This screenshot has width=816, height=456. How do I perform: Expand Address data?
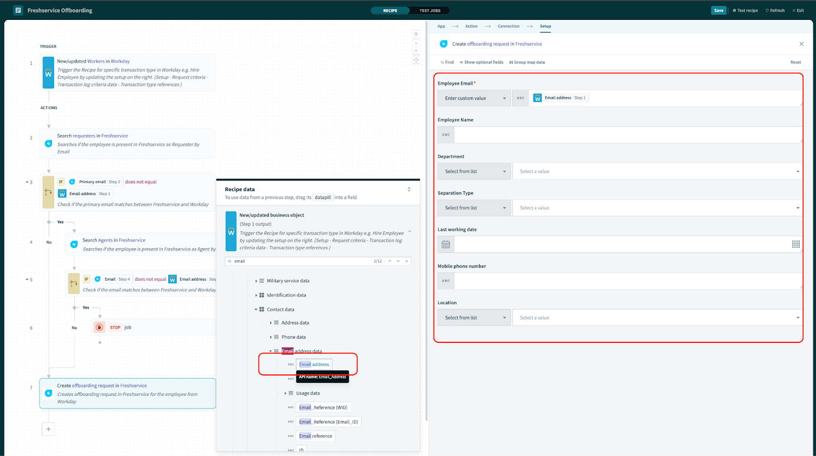click(x=271, y=323)
